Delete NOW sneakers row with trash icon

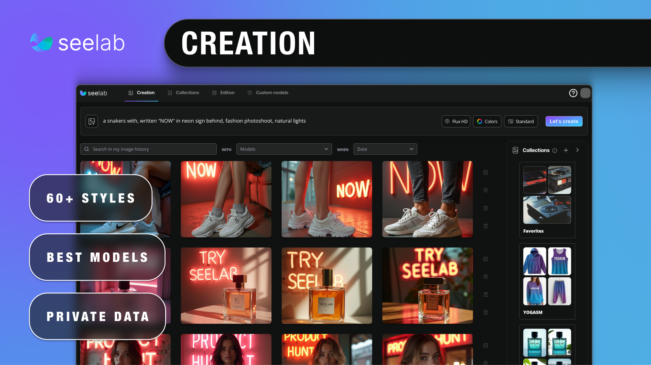point(485,226)
